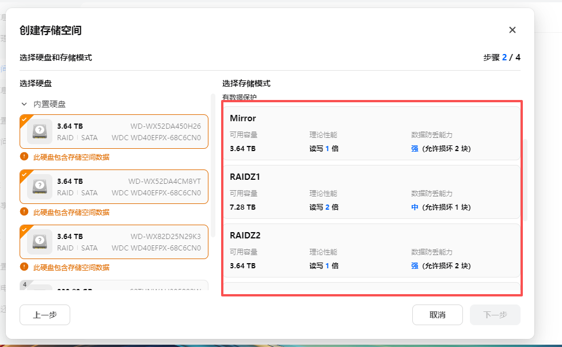Click RAIDZ2 protection text 允许损坏 2 块

(447, 266)
